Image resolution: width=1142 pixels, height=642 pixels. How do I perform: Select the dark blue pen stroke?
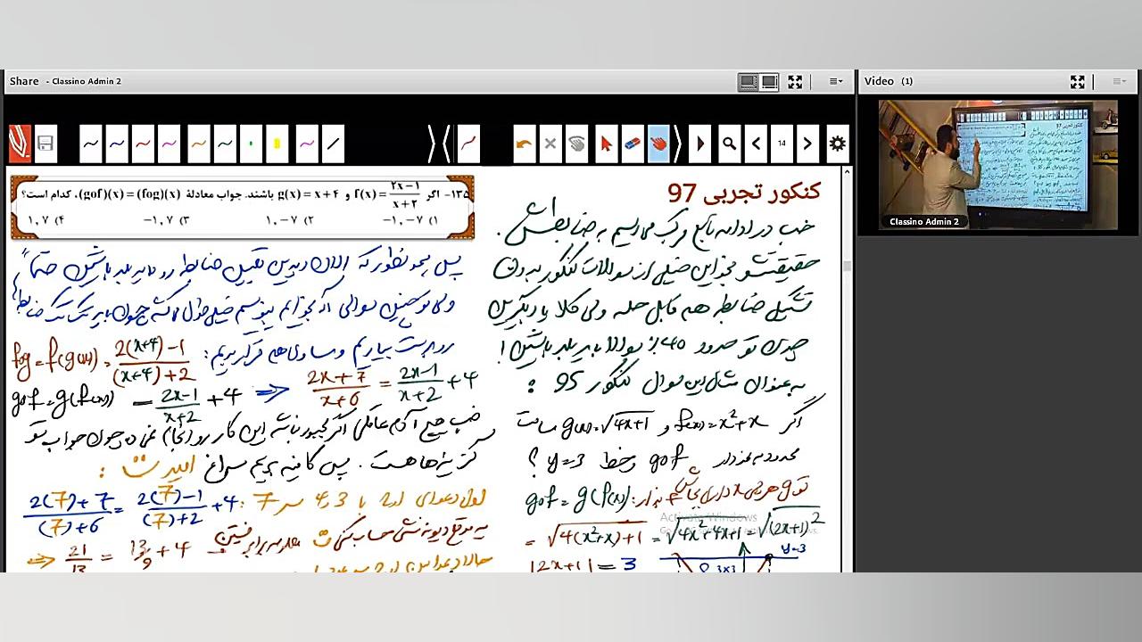pos(117,144)
